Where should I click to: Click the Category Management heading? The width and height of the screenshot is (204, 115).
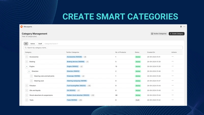point(34,34)
